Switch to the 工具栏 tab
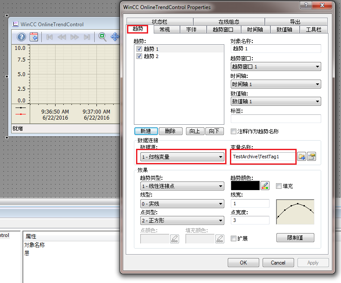This screenshot has height=283, width=341. tap(313, 30)
